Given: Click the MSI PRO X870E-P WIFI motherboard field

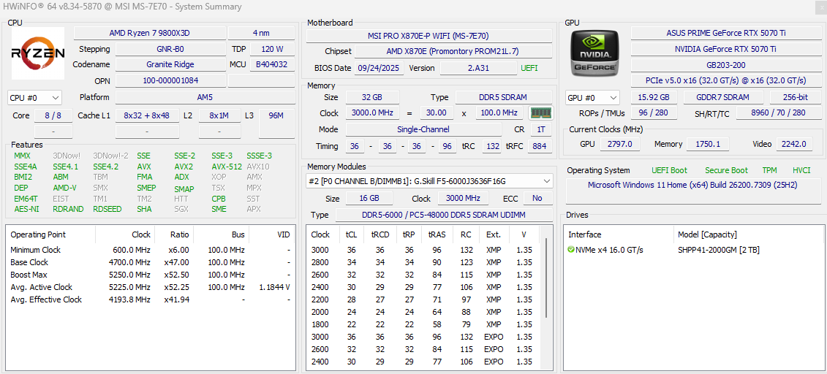Looking at the screenshot, I should tap(428, 36).
